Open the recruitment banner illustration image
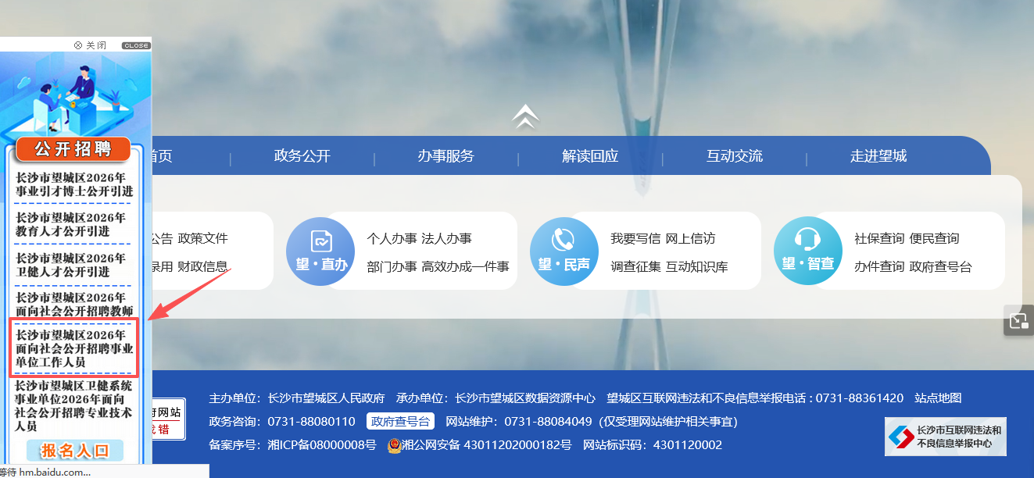This screenshot has width=1034, height=478. coord(76,95)
